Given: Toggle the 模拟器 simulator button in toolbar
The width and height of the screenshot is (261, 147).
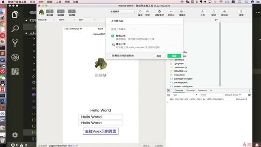Looking at the screenshot, I should (x=50, y=11).
